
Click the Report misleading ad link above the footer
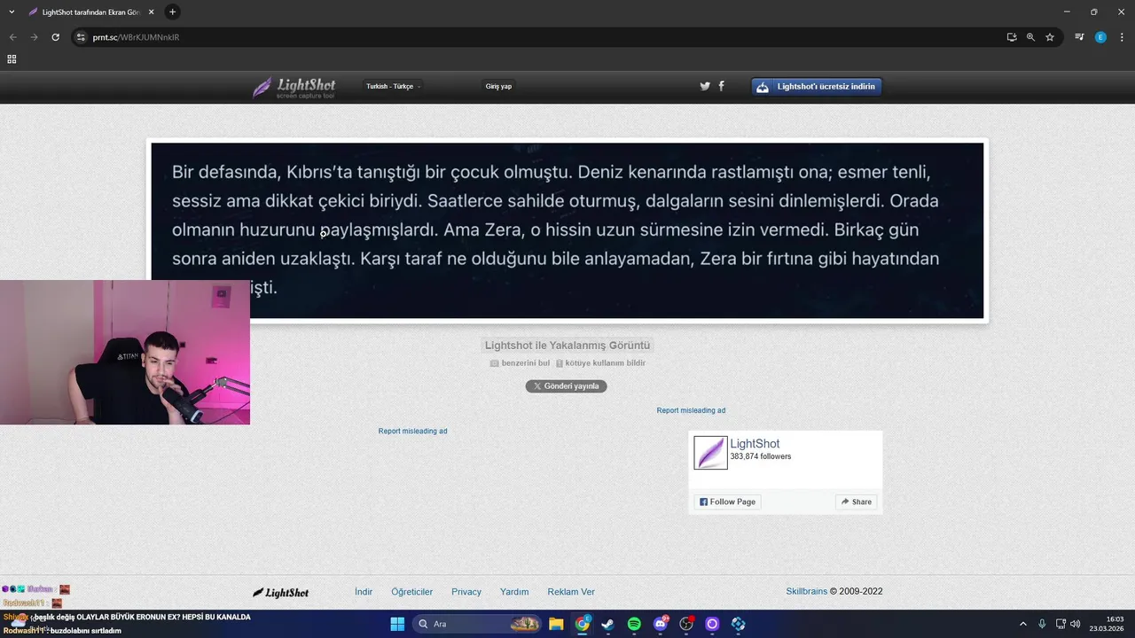(x=412, y=431)
